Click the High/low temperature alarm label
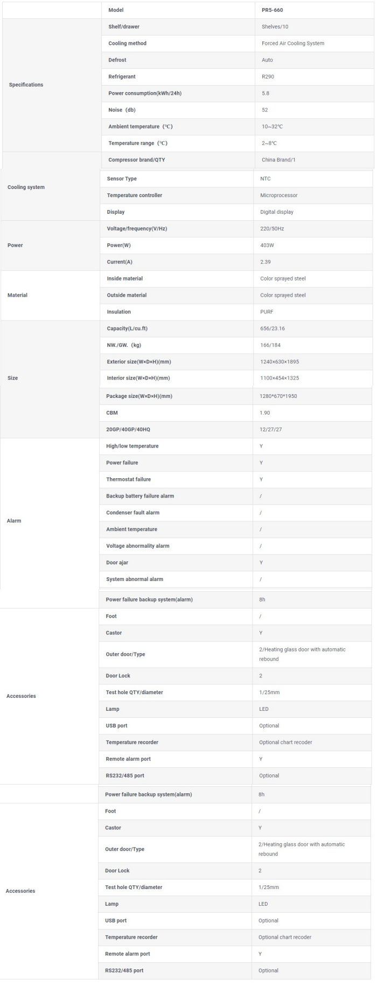This screenshot has width=377, height=993. (x=132, y=446)
